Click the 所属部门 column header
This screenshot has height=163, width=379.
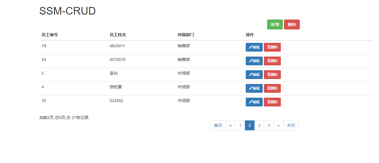[186, 35]
